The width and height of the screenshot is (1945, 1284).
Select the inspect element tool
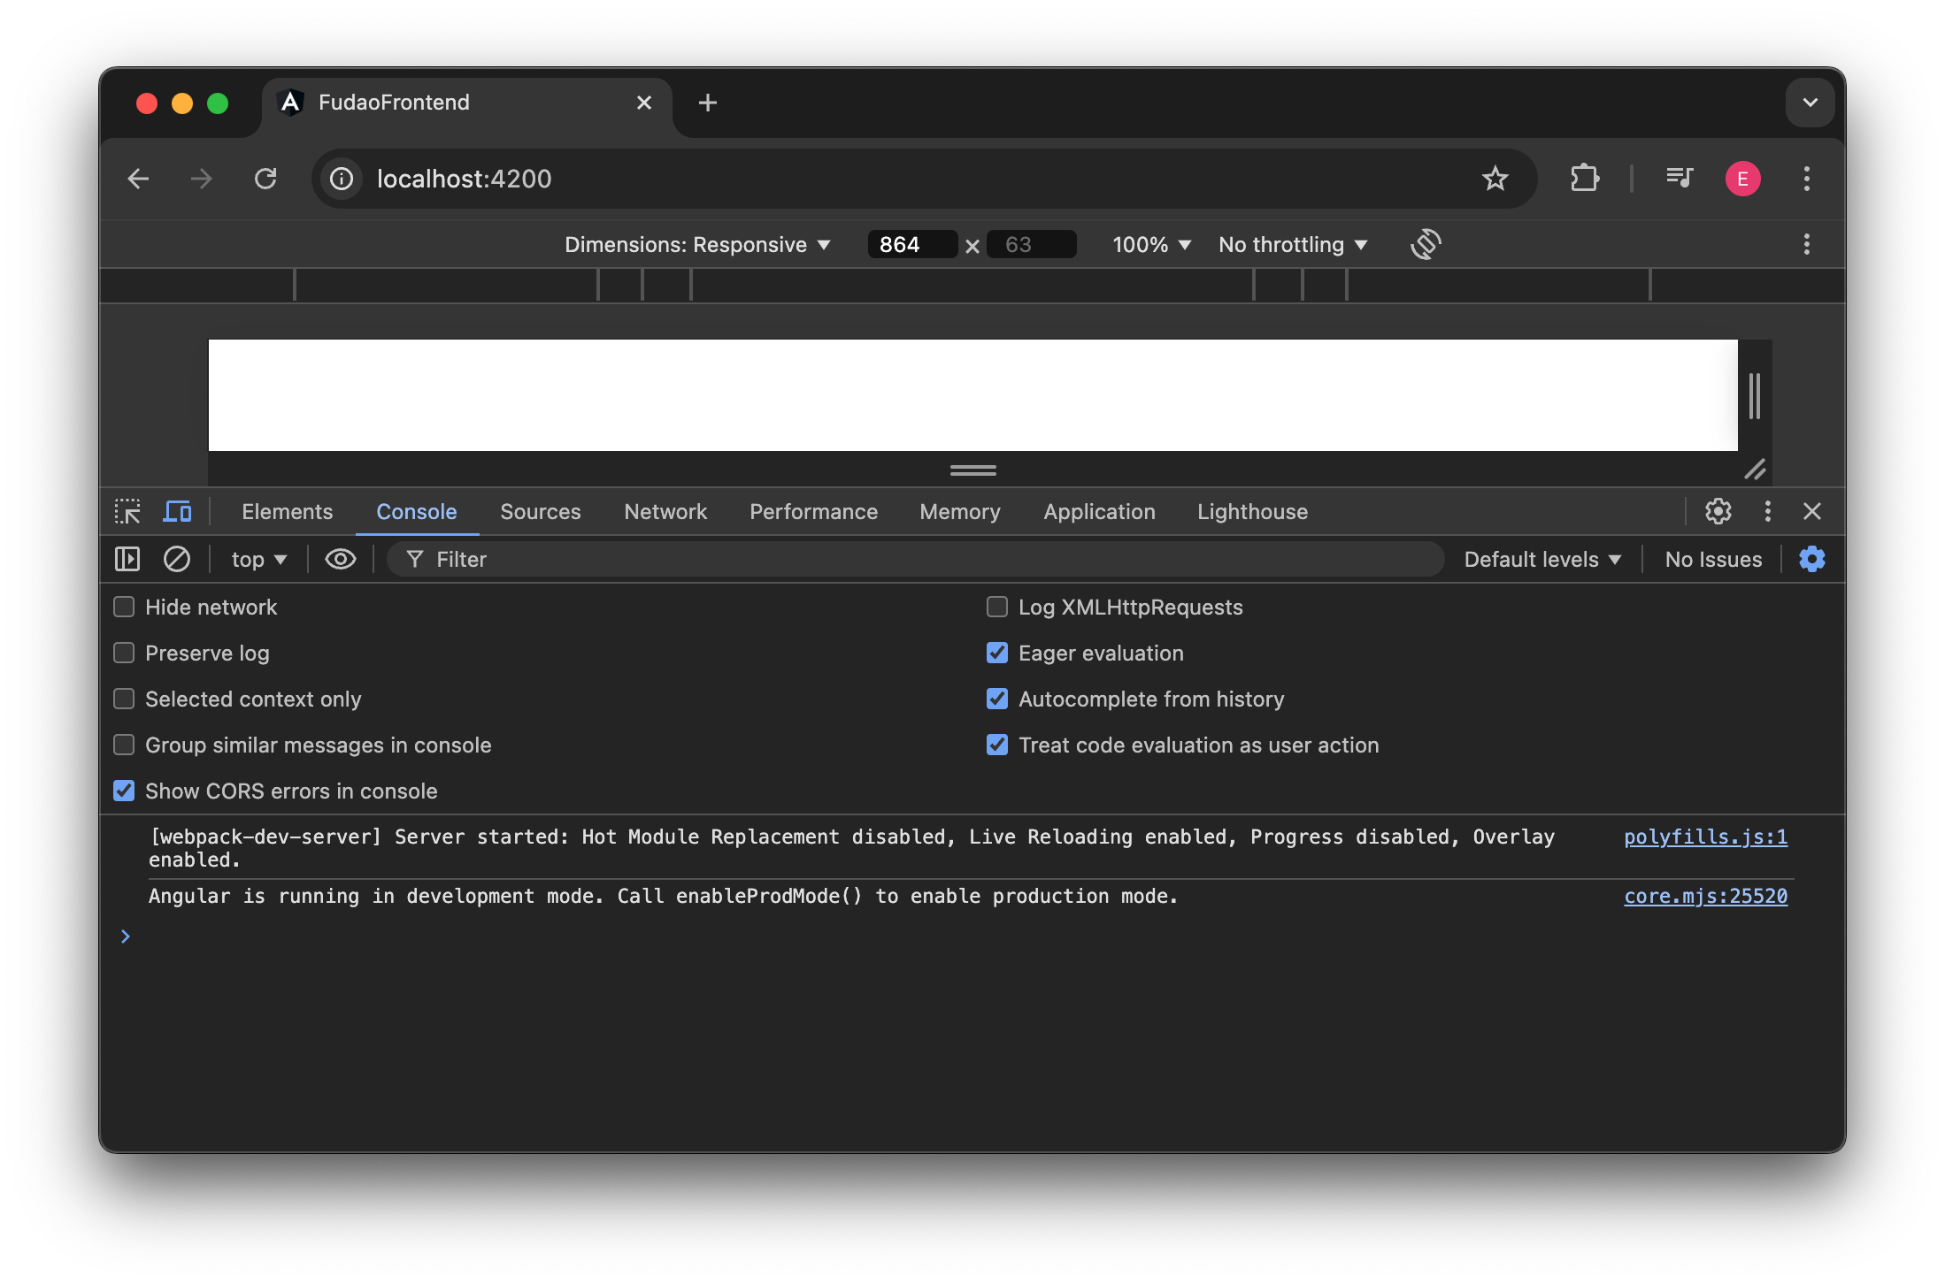pos(127,511)
